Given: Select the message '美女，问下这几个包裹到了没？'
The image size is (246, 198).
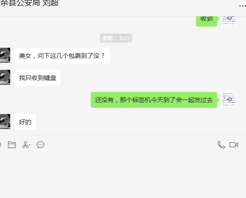Looking at the screenshot, I should click(x=62, y=56).
